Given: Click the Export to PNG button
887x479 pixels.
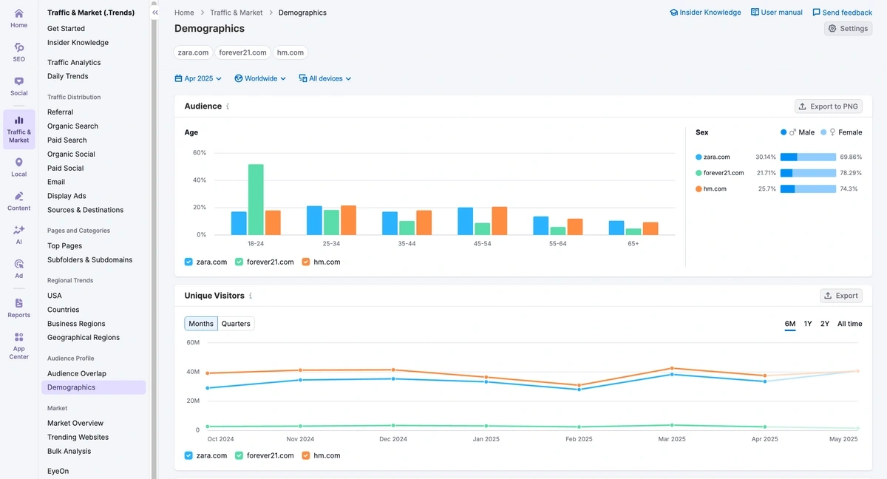Looking at the screenshot, I should coord(828,106).
